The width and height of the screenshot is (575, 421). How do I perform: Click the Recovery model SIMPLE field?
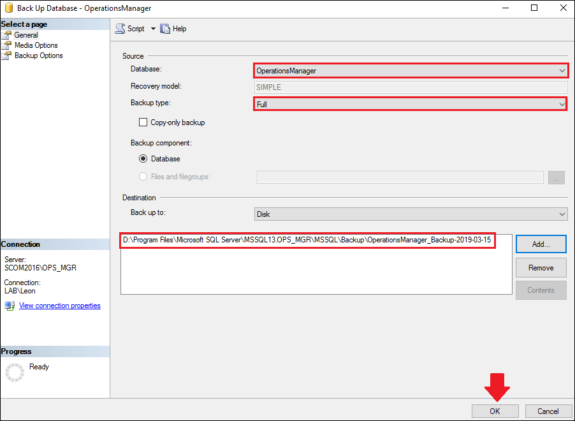[411, 87]
